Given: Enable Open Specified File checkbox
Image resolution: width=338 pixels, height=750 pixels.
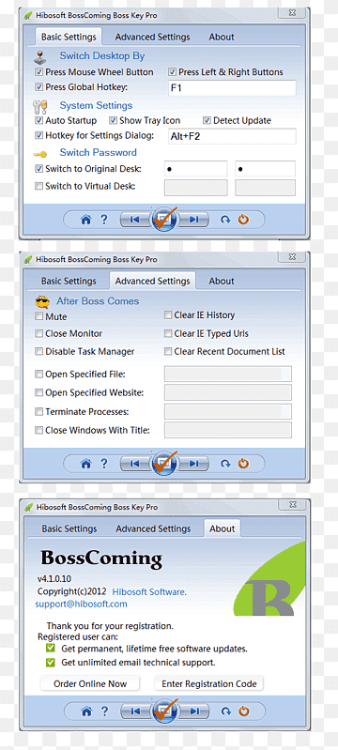Looking at the screenshot, I should pos(38,374).
